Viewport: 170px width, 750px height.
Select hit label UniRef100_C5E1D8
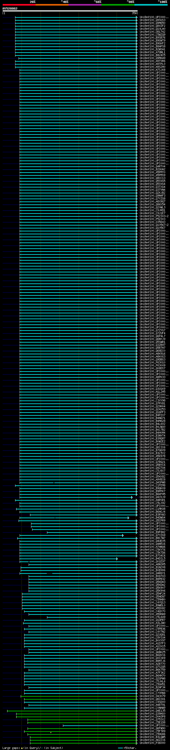pos(152,722)
